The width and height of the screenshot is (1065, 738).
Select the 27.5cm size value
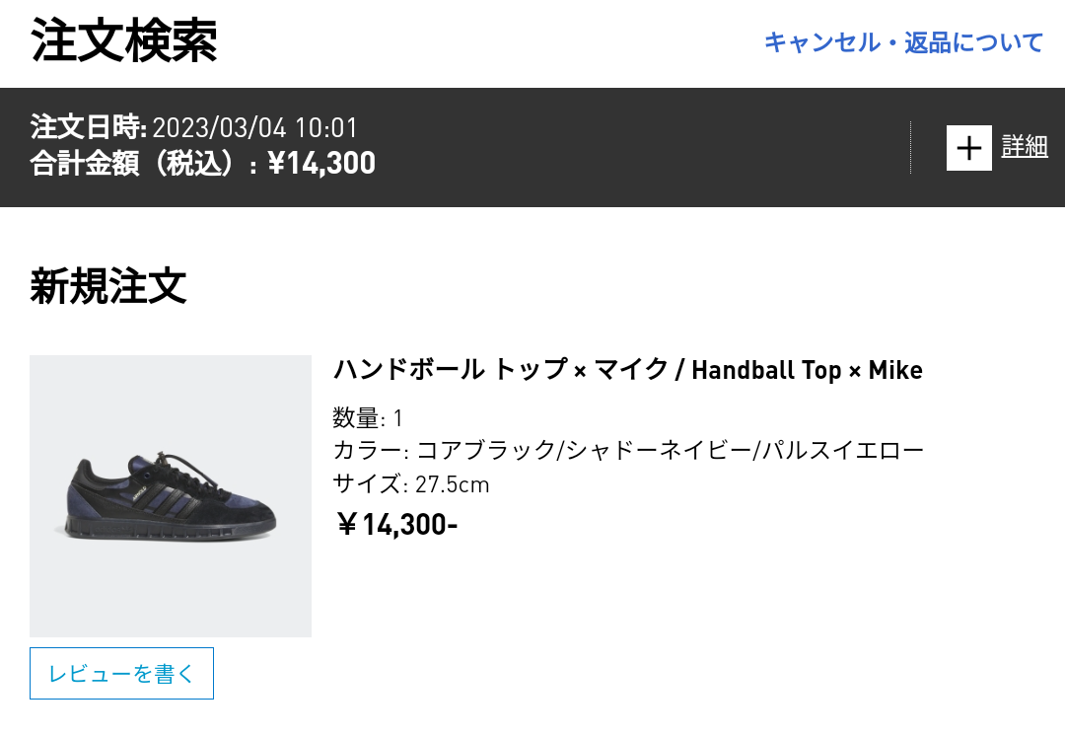coord(452,485)
